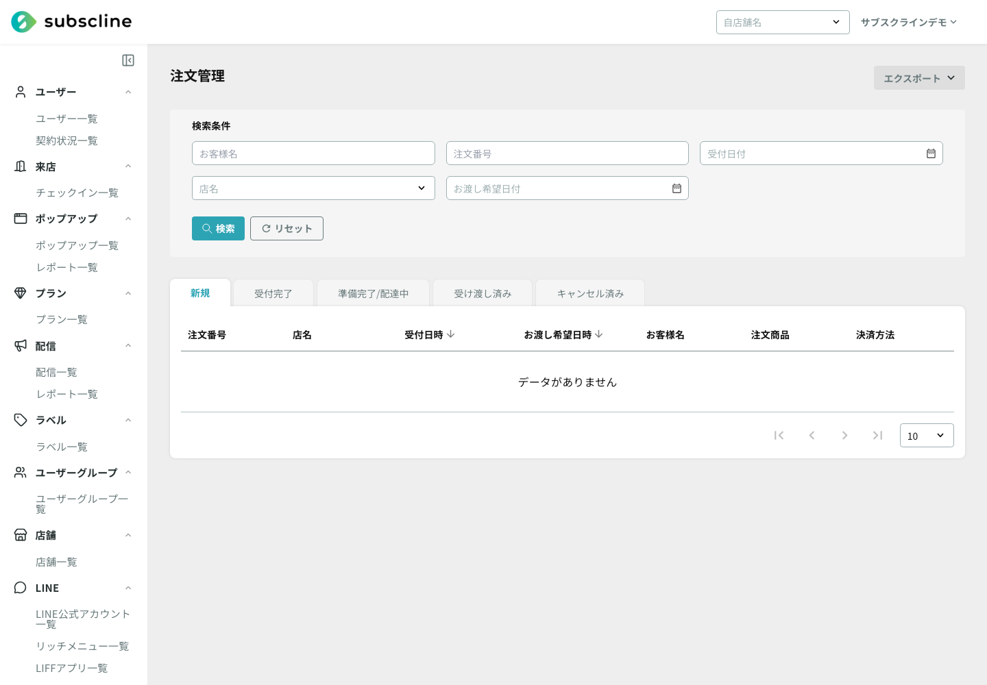
Task: Collapse the 来店 sidebar section chevron
Action: coord(128,166)
